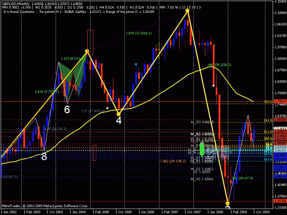
Task: Click the 1 Oct 2003 date label
Action: coord(55,212)
